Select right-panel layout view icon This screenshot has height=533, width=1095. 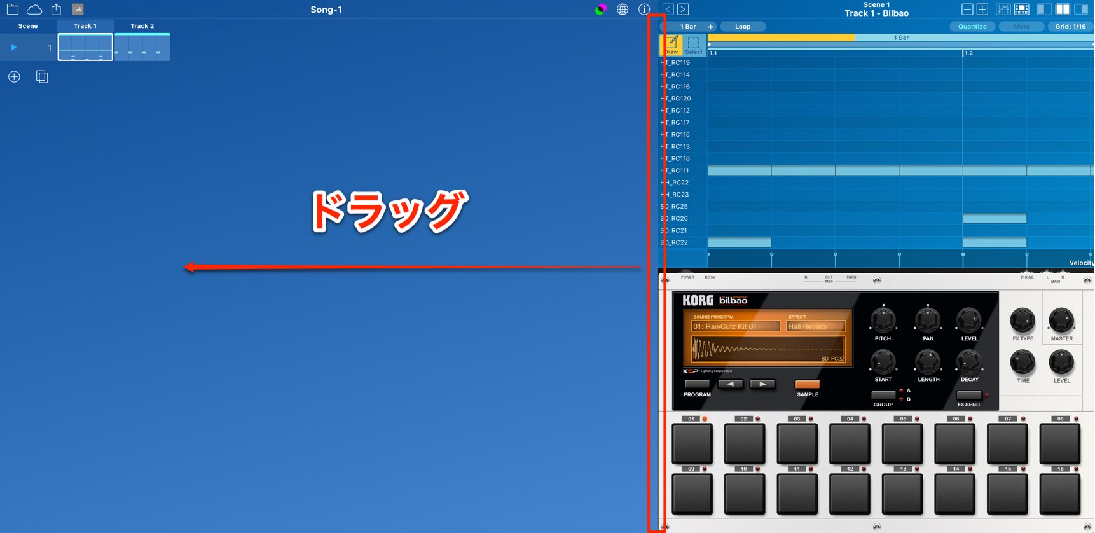(x=1081, y=10)
